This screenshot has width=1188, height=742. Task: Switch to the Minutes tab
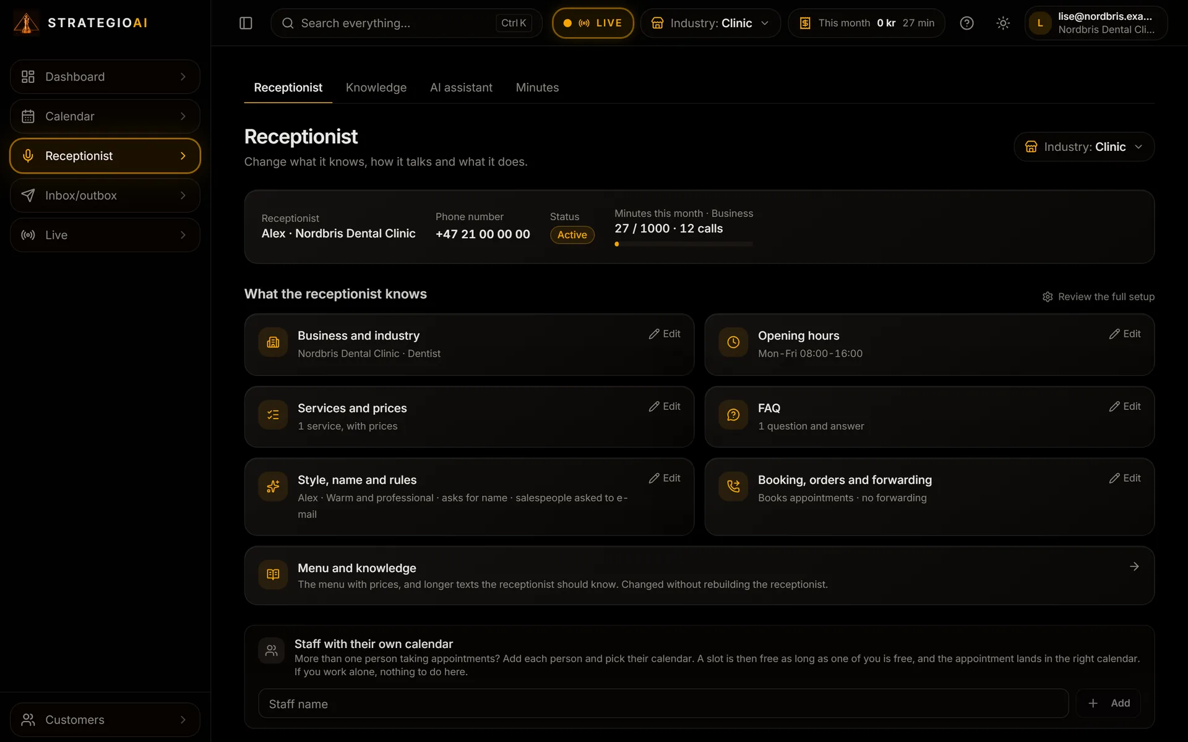tap(537, 88)
